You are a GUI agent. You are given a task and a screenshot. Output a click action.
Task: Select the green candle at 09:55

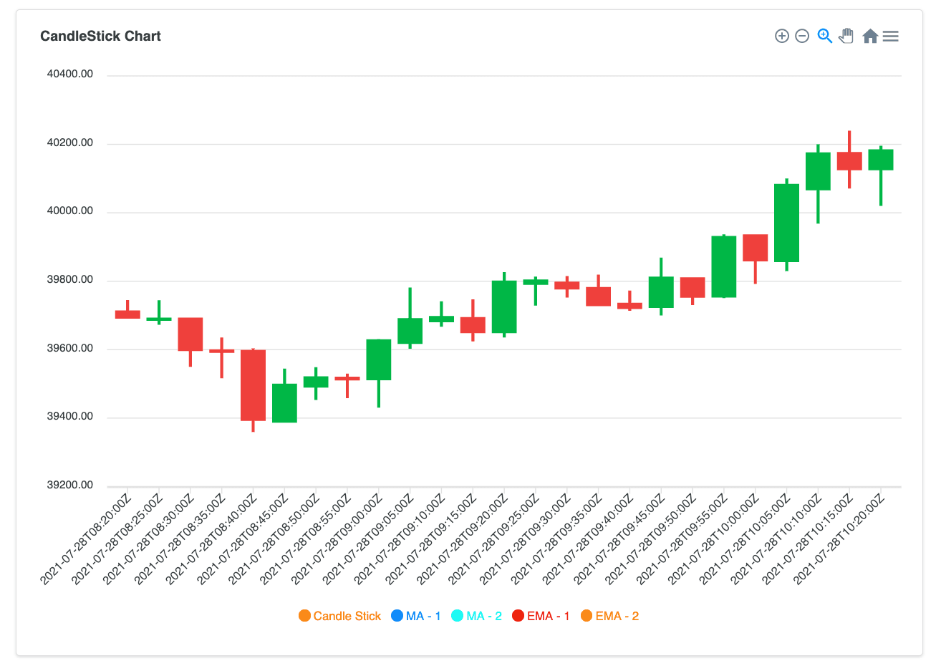(x=724, y=266)
